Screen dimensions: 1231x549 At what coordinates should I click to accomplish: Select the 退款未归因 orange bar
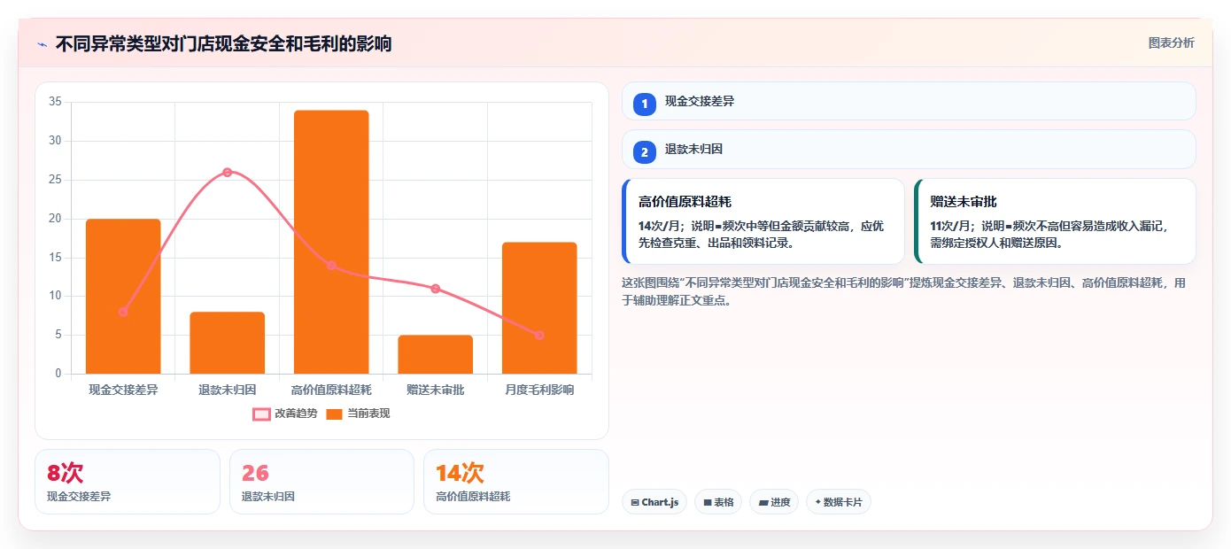pyautogui.click(x=228, y=343)
